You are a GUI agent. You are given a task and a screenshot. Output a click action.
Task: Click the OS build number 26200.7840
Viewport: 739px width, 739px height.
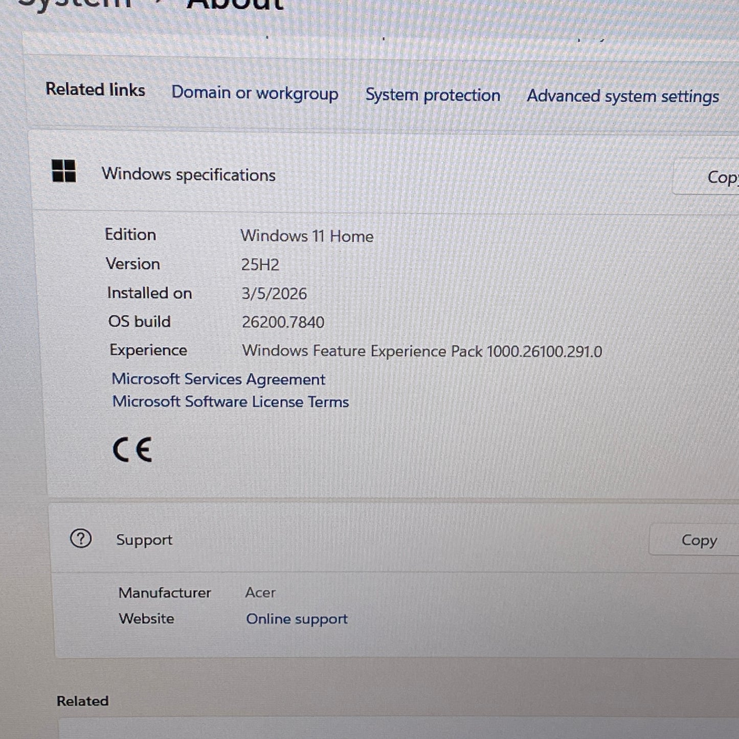pos(283,322)
